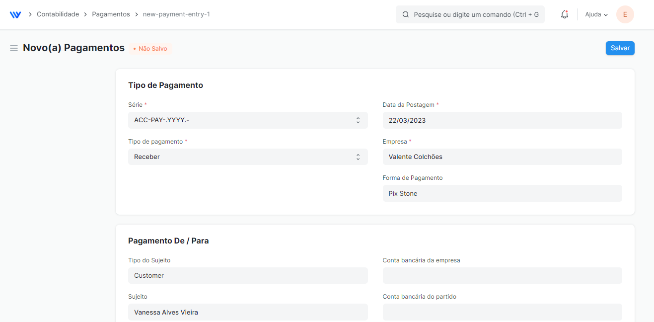Click the blue W home logo
The image size is (654, 322).
(15, 14)
